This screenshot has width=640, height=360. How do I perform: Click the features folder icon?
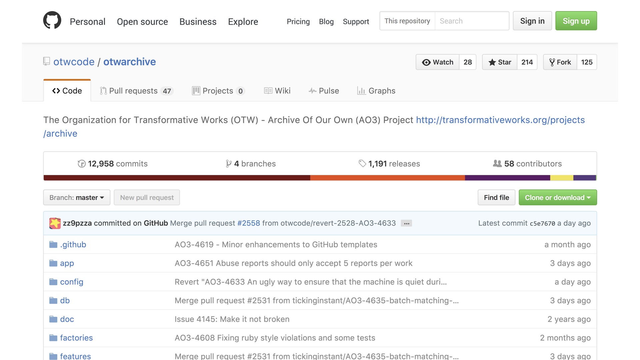pyautogui.click(x=53, y=356)
